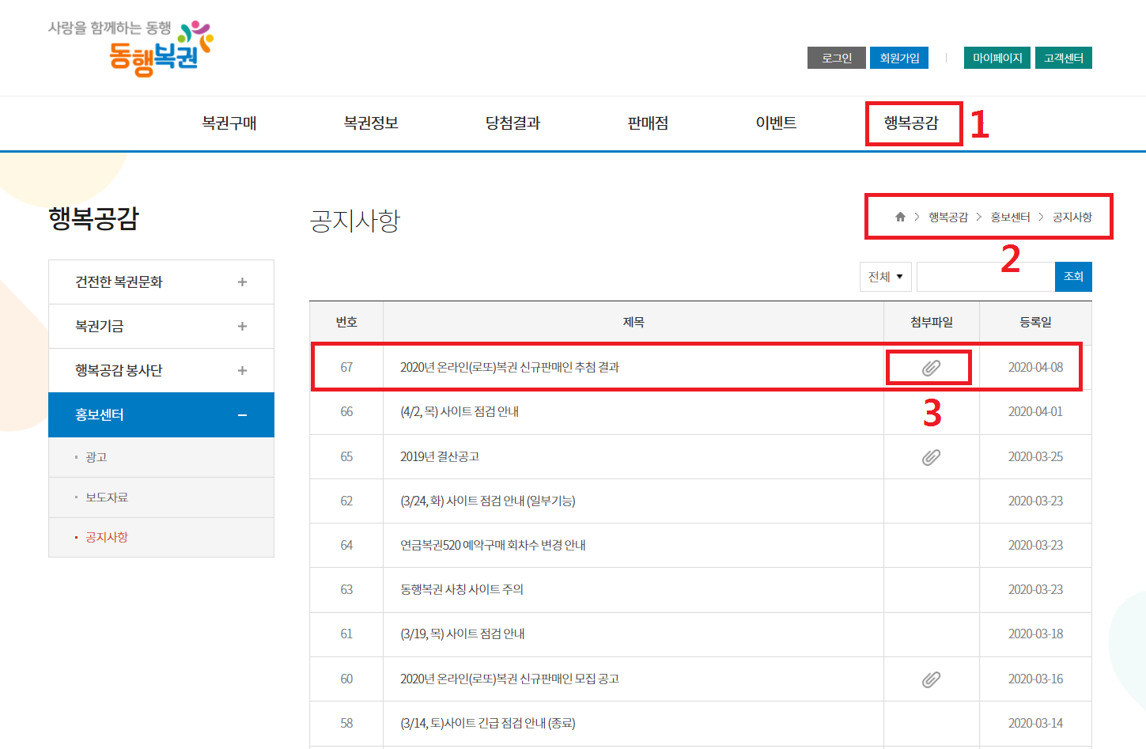The width and height of the screenshot is (1146, 749).
Task: Click 홍보센터 sidebar item
Action: coord(161,415)
